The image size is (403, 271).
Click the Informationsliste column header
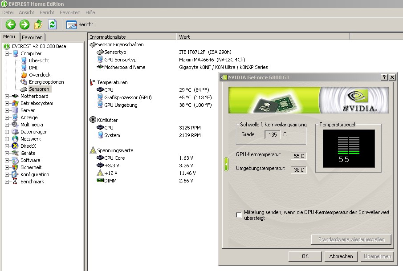click(132, 37)
